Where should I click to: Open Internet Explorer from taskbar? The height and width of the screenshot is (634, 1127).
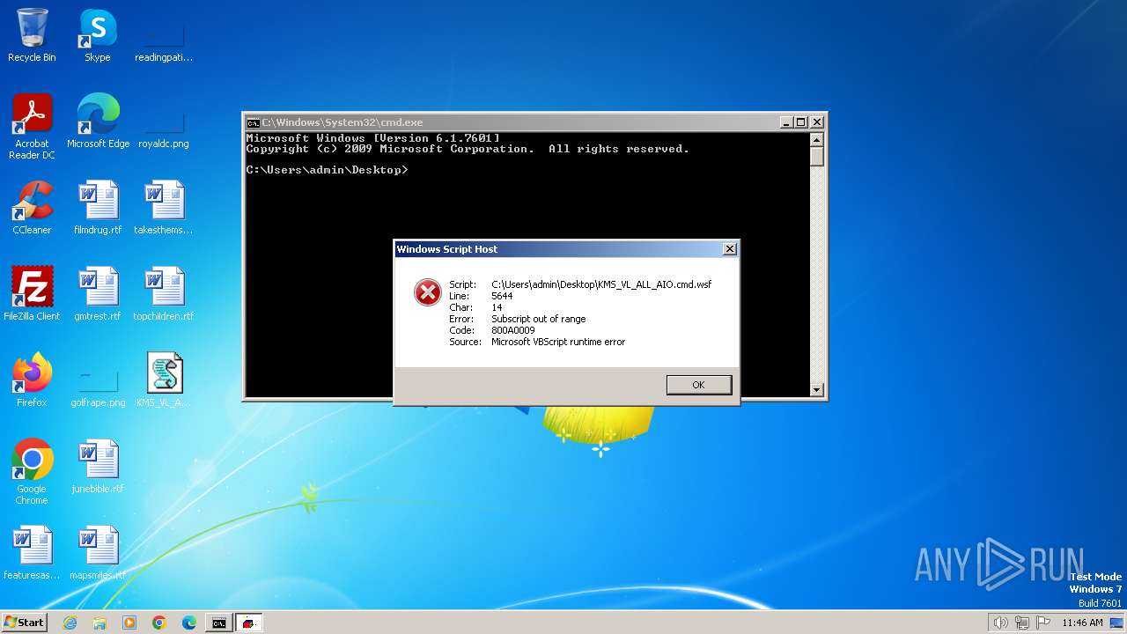70,623
